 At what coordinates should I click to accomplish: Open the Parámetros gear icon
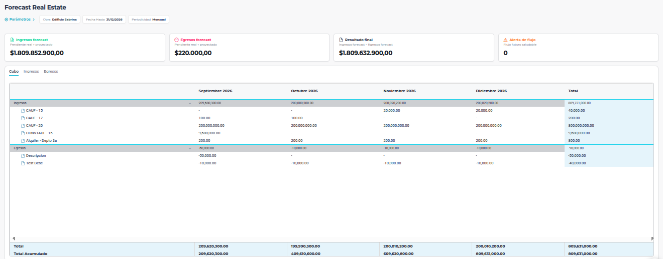[x=7, y=20]
